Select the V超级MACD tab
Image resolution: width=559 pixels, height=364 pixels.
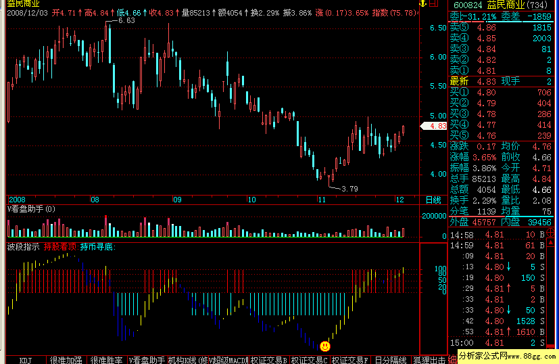point(228,360)
